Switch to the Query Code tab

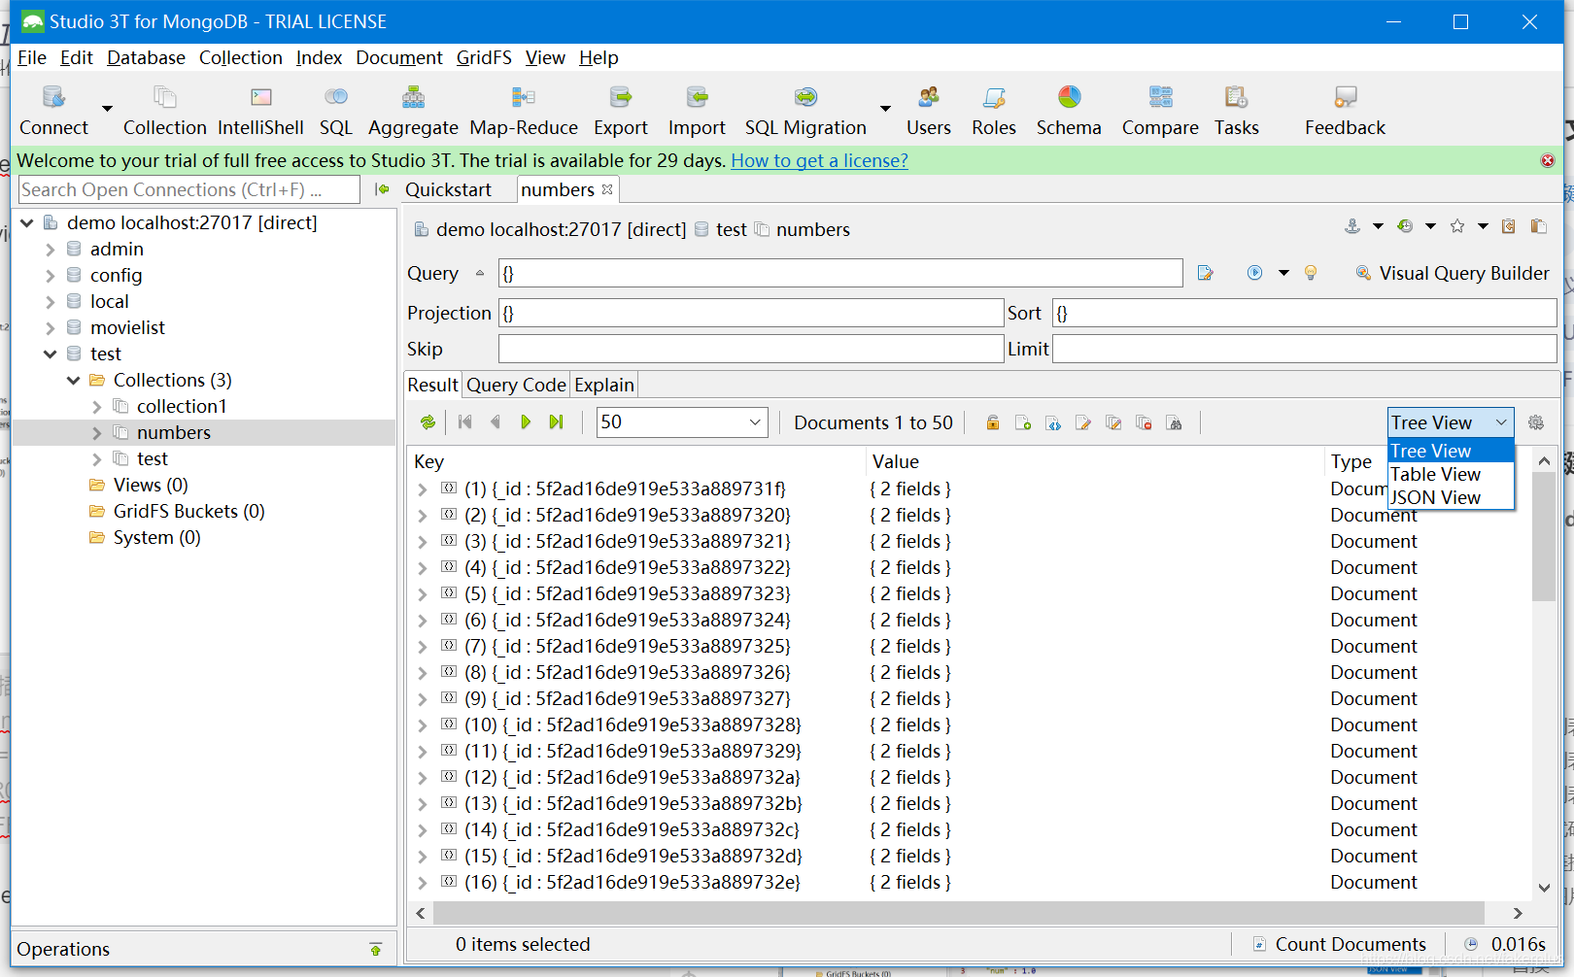pyautogui.click(x=516, y=385)
